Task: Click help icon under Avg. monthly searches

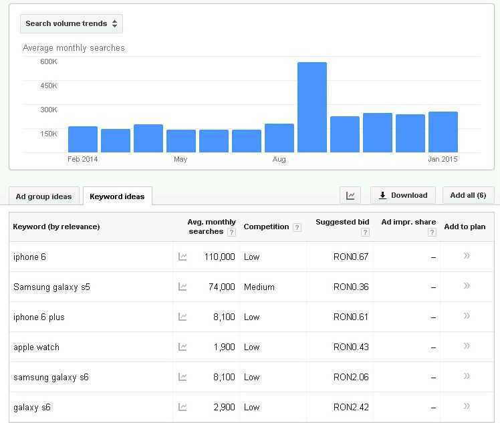Action: (x=231, y=232)
